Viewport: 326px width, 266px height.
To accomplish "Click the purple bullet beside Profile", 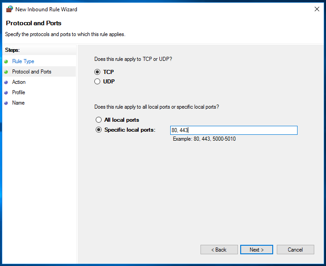I will coord(6,92).
